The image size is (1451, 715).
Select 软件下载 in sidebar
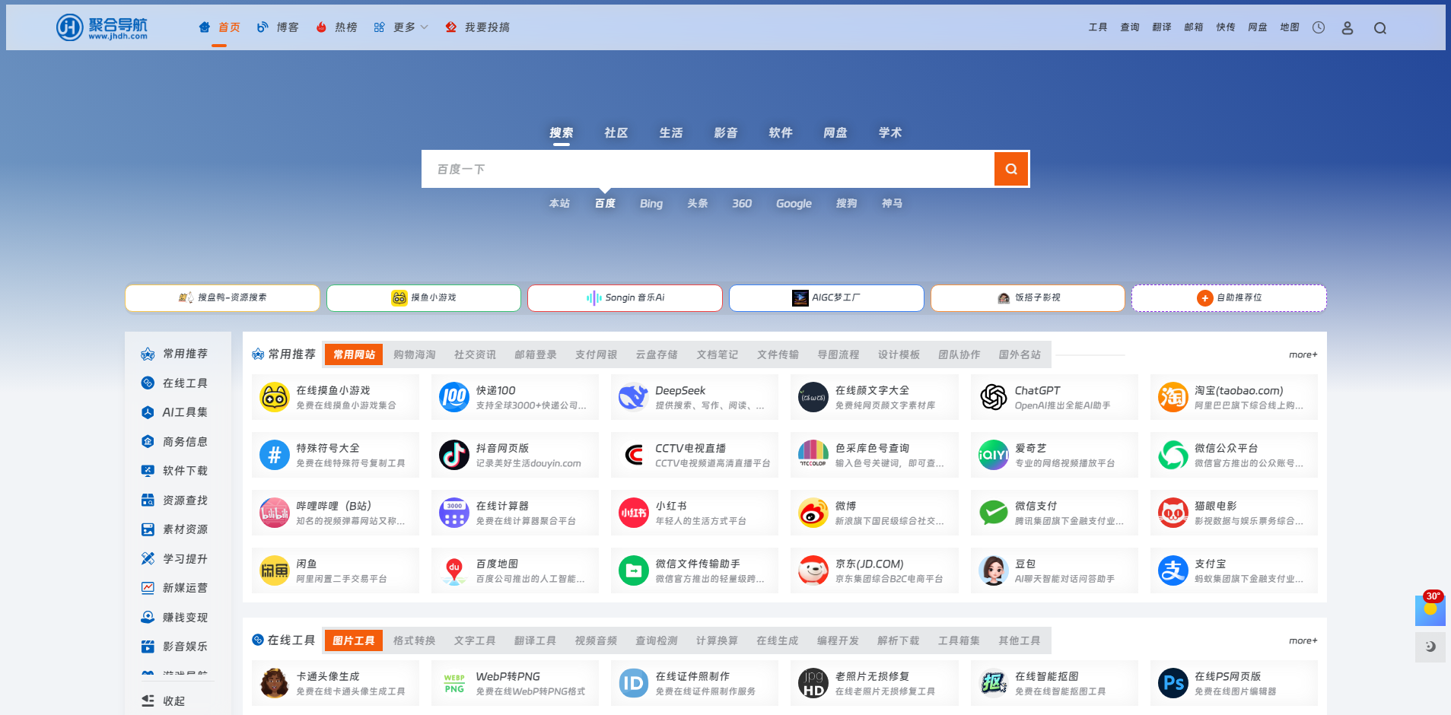174,471
